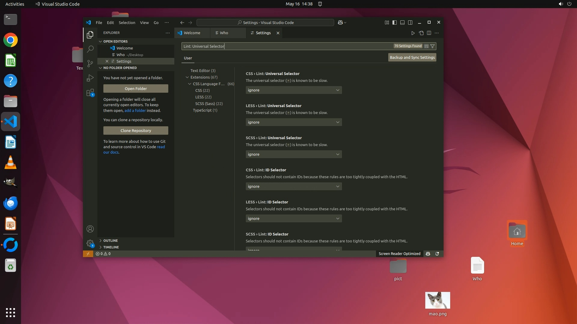The height and width of the screenshot is (324, 577).
Task: Toggle the secondary side bar layout icon
Action: click(x=410, y=22)
